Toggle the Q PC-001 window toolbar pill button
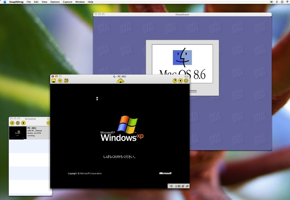 pyautogui.click(x=186, y=76)
